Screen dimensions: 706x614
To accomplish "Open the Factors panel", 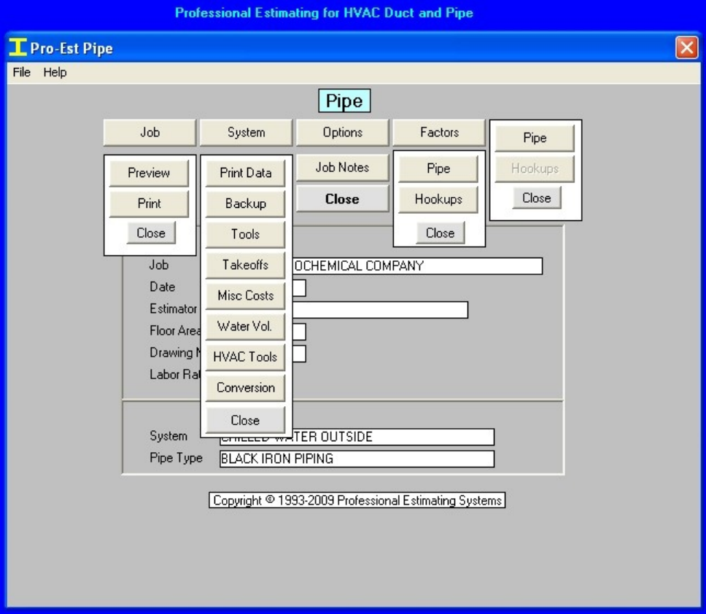I will 438,132.
